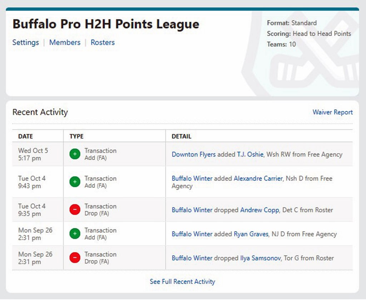366x301 pixels.
Task: Open Ryan Graves player link
Action: click(x=251, y=234)
